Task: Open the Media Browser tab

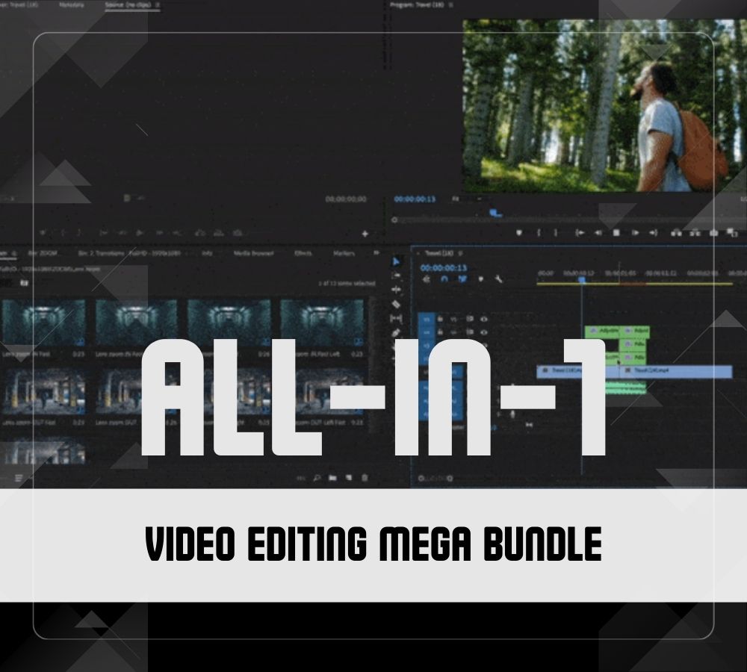Action: (254, 253)
